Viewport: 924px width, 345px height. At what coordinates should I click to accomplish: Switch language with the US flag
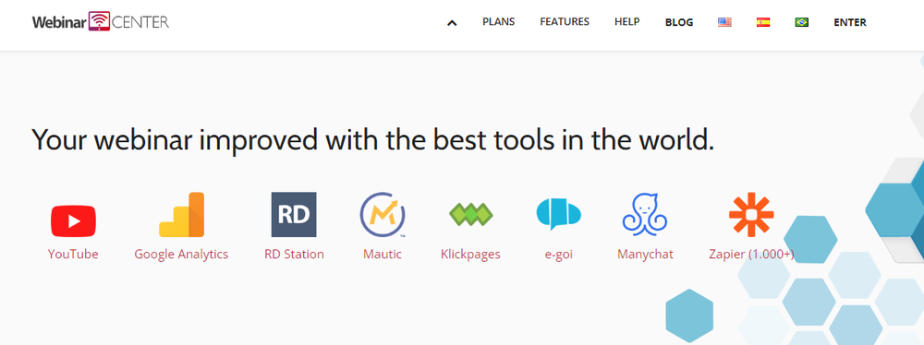point(724,22)
